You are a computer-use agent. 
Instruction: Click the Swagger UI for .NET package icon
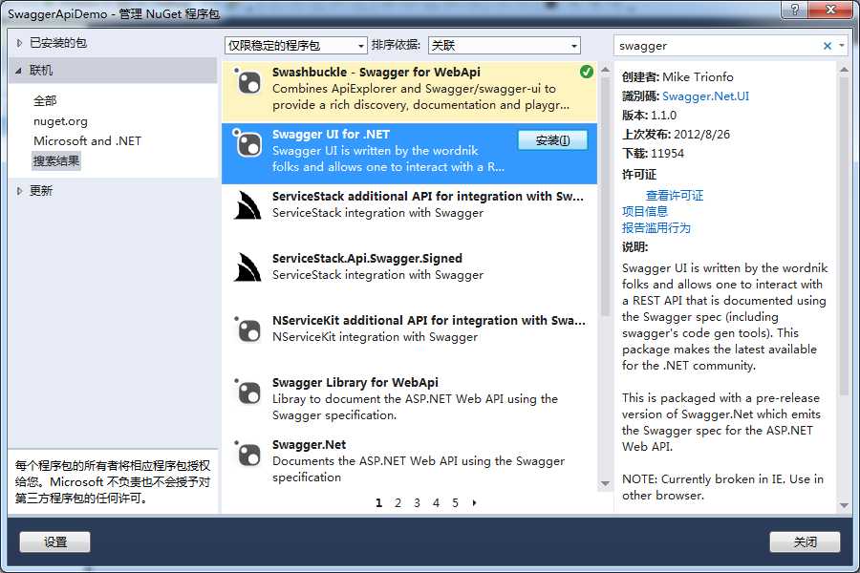[x=247, y=143]
